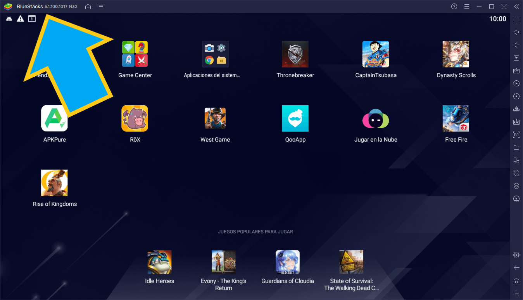Open the memory trim icon in sidebar

pyautogui.click(x=516, y=109)
